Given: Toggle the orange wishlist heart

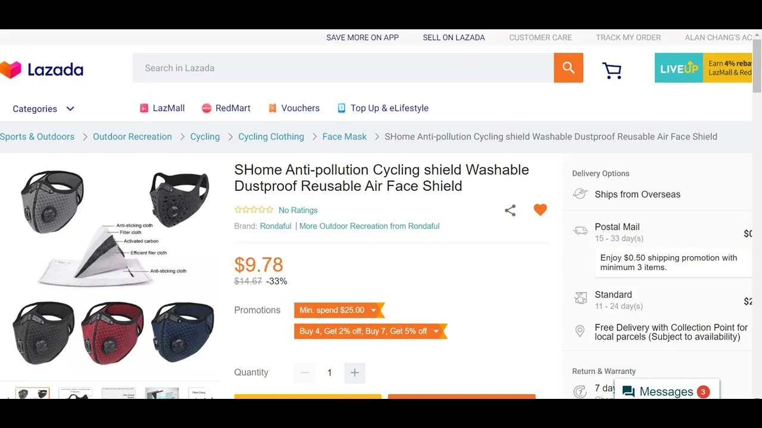Looking at the screenshot, I should [540, 209].
